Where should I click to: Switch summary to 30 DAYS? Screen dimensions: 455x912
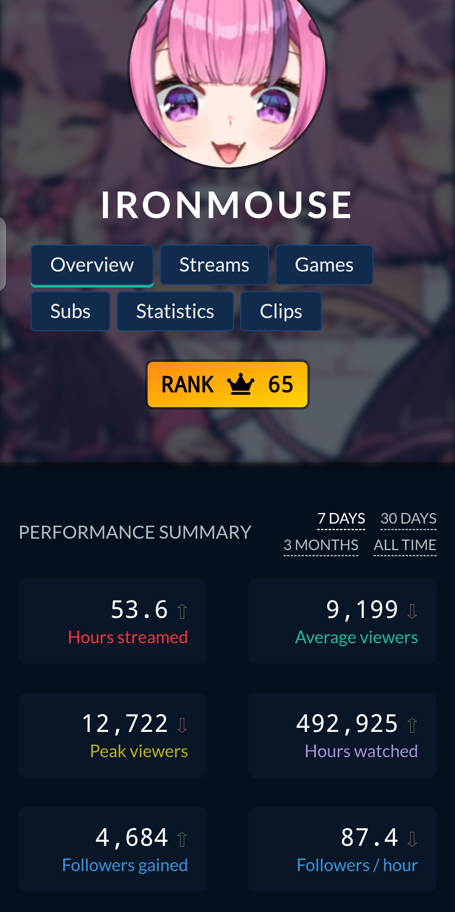click(x=409, y=519)
